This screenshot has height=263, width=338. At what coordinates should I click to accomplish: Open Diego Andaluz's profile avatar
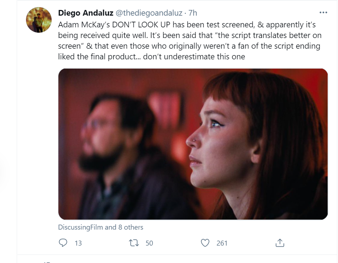39,20
